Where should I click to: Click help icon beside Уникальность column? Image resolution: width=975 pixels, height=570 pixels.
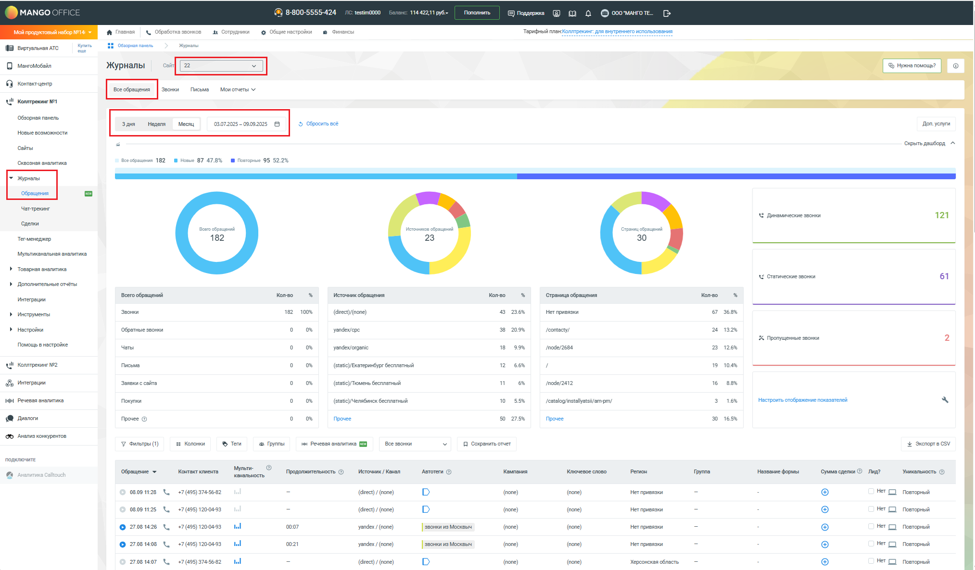coord(942,472)
